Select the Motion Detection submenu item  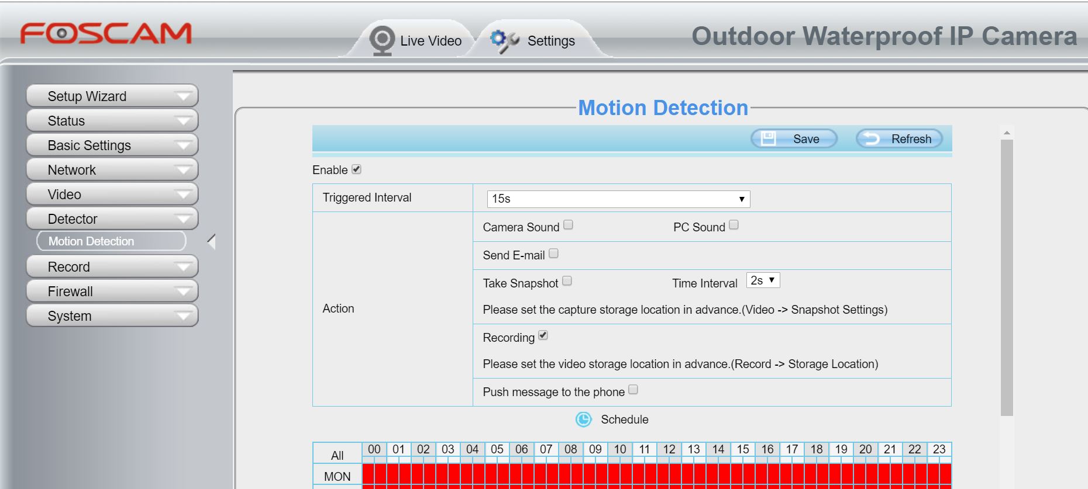111,241
